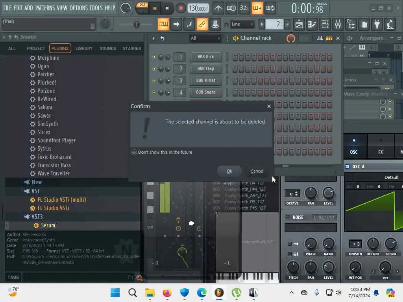Open the mixer view icon
The width and height of the screenshot is (403, 302).
pos(338,24)
